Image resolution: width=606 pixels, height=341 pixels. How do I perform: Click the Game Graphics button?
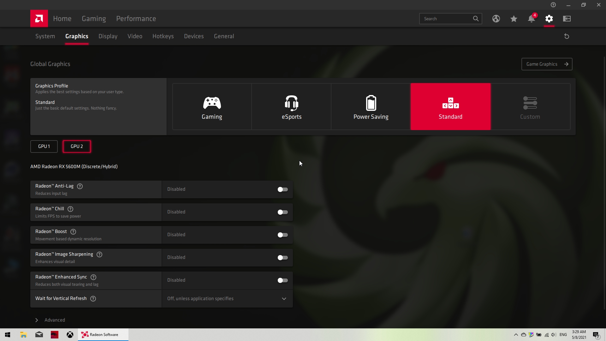coord(547,64)
